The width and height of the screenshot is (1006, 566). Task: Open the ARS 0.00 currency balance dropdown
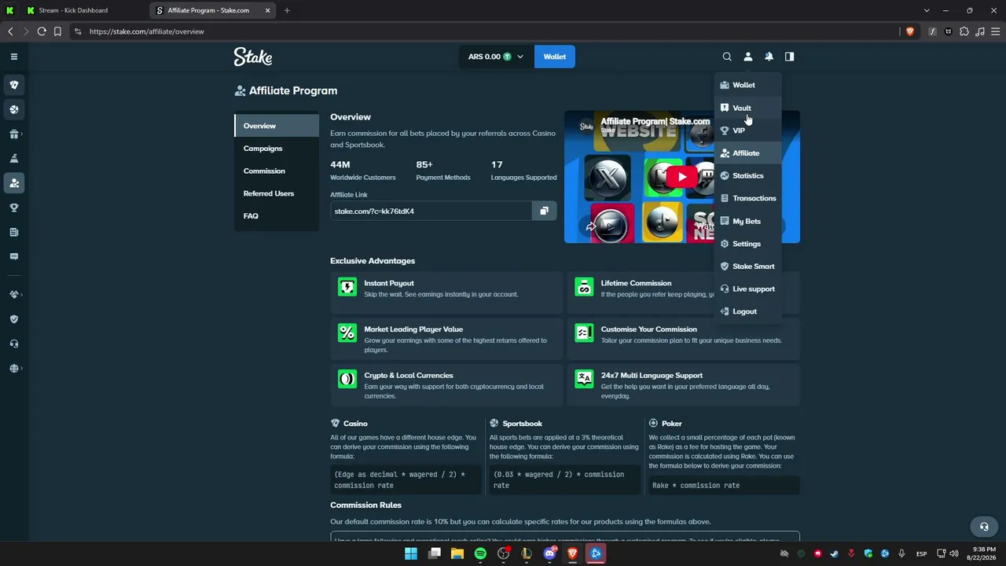[496, 57]
